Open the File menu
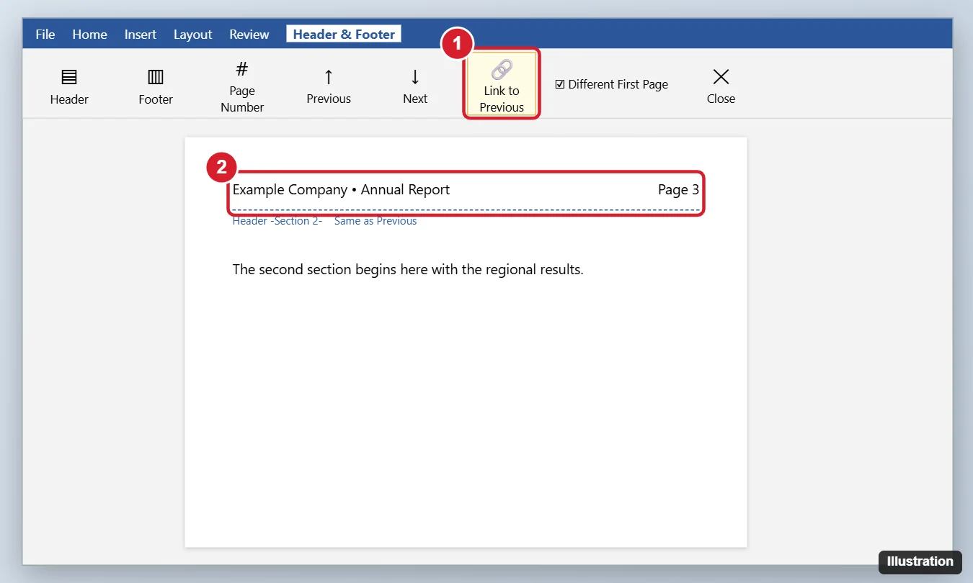This screenshot has width=973, height=583. pyautogui.click(x=45, y=35)
